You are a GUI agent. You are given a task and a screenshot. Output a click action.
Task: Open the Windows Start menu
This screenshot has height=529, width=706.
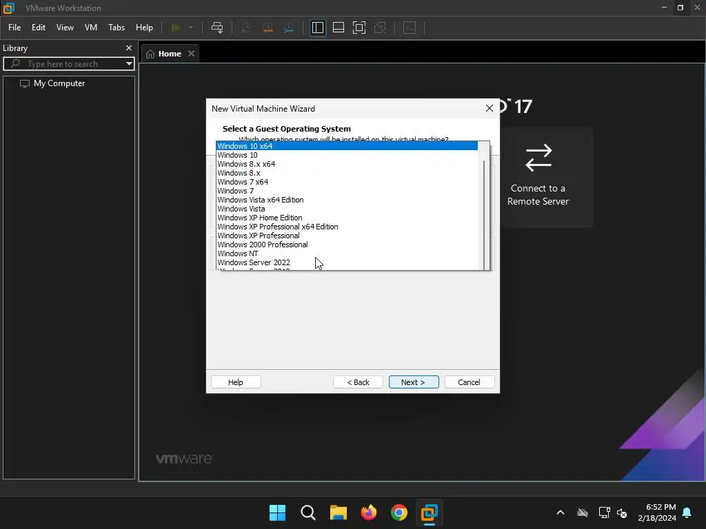click(x=277, y=512)
